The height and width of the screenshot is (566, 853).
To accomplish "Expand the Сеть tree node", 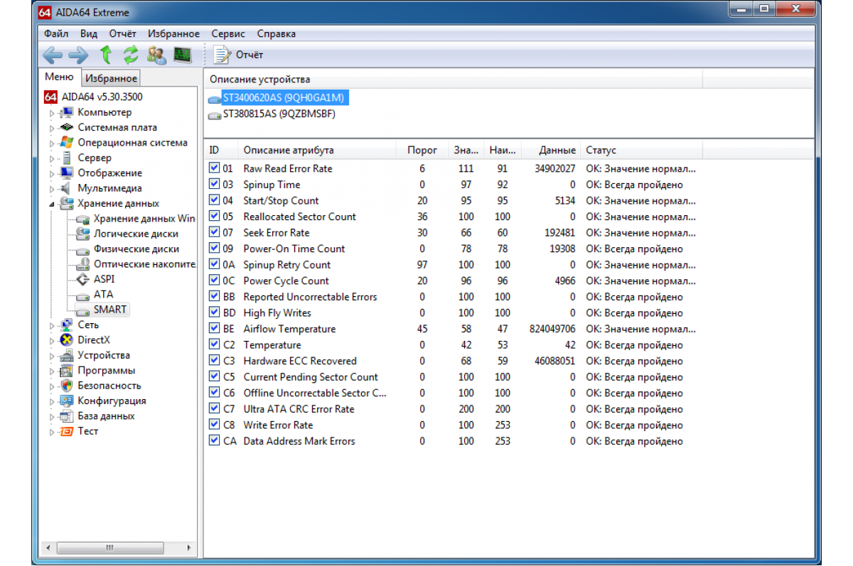I will pos(51,325).
